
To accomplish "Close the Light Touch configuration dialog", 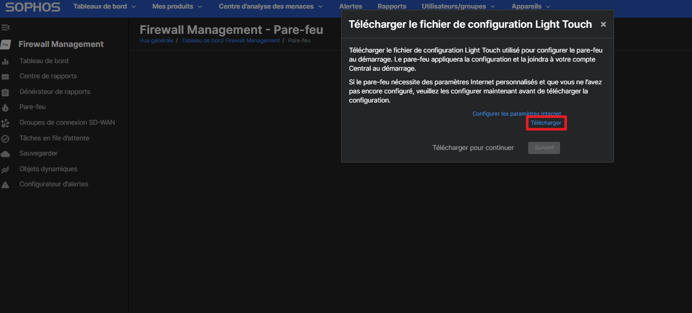I will point(603,24).
